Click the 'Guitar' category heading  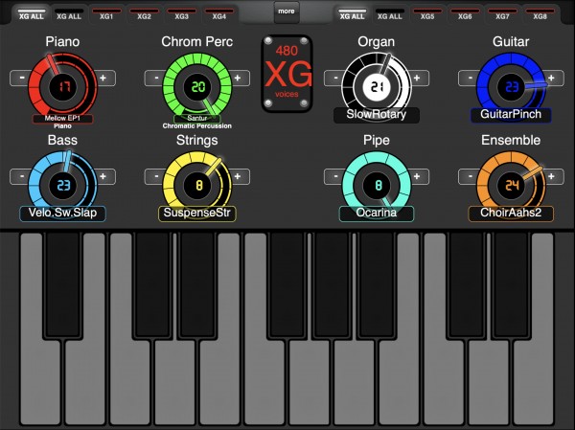(511, 41)
